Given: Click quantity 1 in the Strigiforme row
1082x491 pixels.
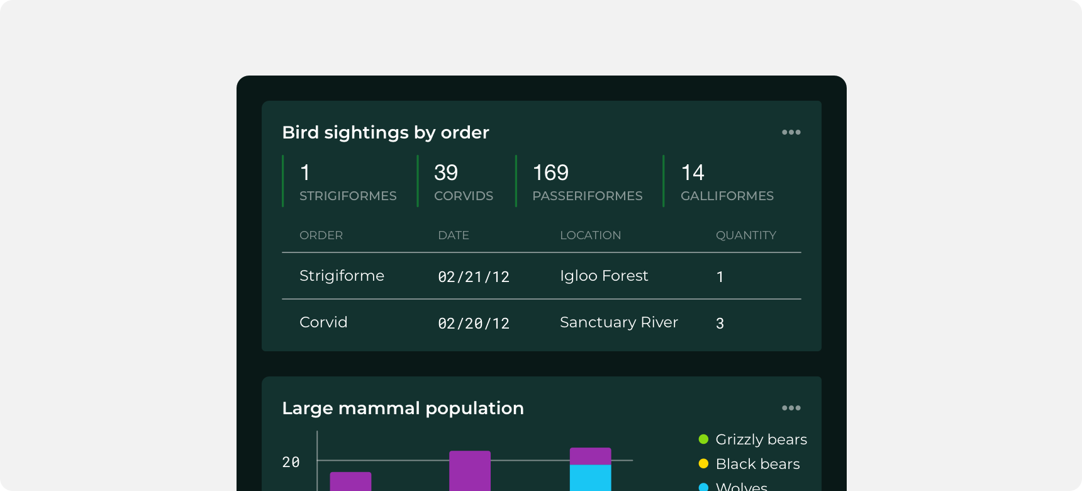Looking at the screenshot, I should [720, 276].
